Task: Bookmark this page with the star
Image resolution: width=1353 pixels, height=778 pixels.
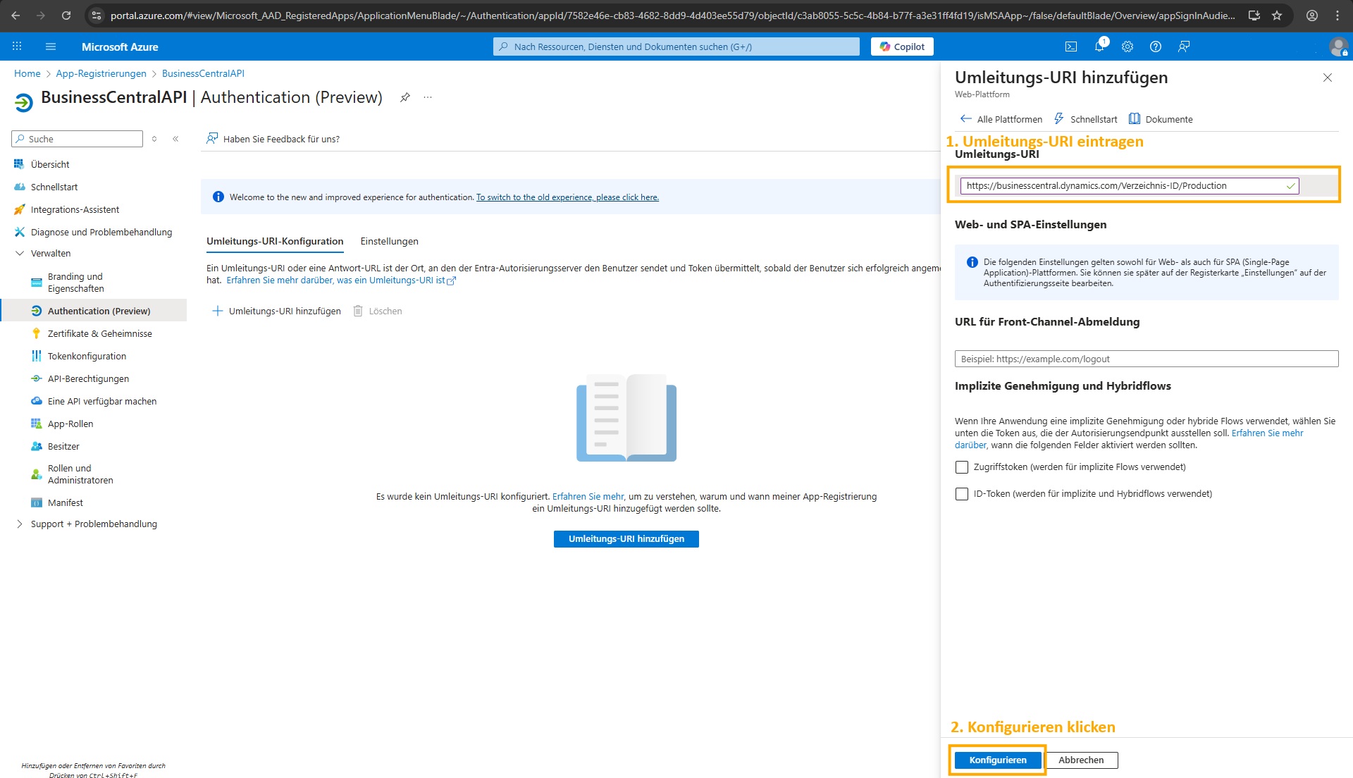Action: (x=1277, y=15)
